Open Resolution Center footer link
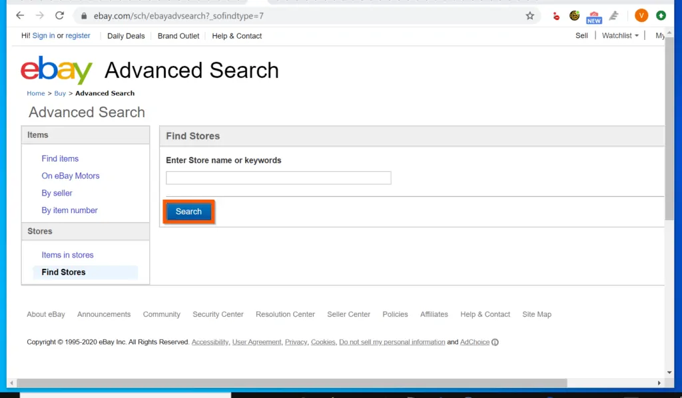The width and height of the screenshot is (682, 398). [x=285, y=315]
